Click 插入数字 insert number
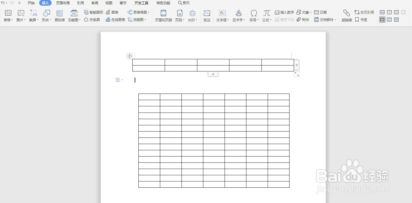Viewport: 412px width, 203px height. coord(284,12)
